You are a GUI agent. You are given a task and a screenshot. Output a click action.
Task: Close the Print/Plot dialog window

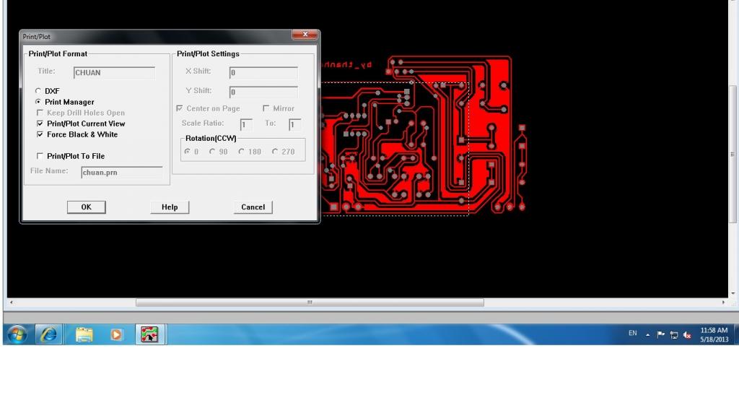[305, 35]
